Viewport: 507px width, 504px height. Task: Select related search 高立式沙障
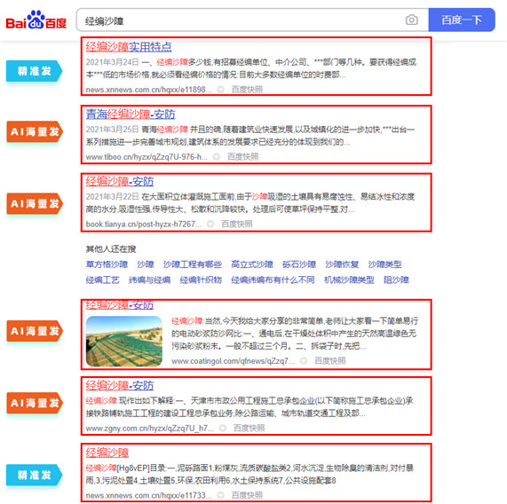pyautogui.click(x=252, y=264)
